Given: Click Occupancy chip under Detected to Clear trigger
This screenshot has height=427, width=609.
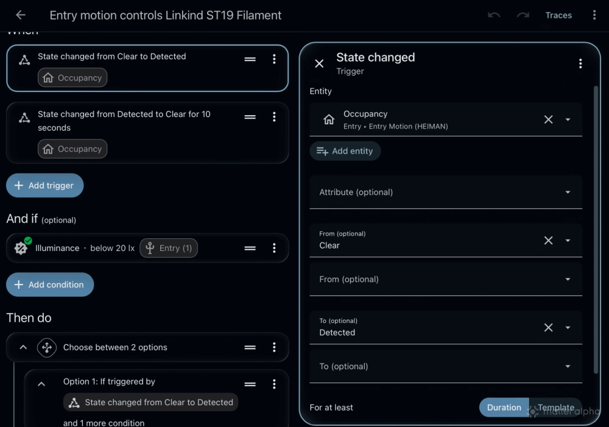Looking at the screenshot, I should click(x=72, y=149).
